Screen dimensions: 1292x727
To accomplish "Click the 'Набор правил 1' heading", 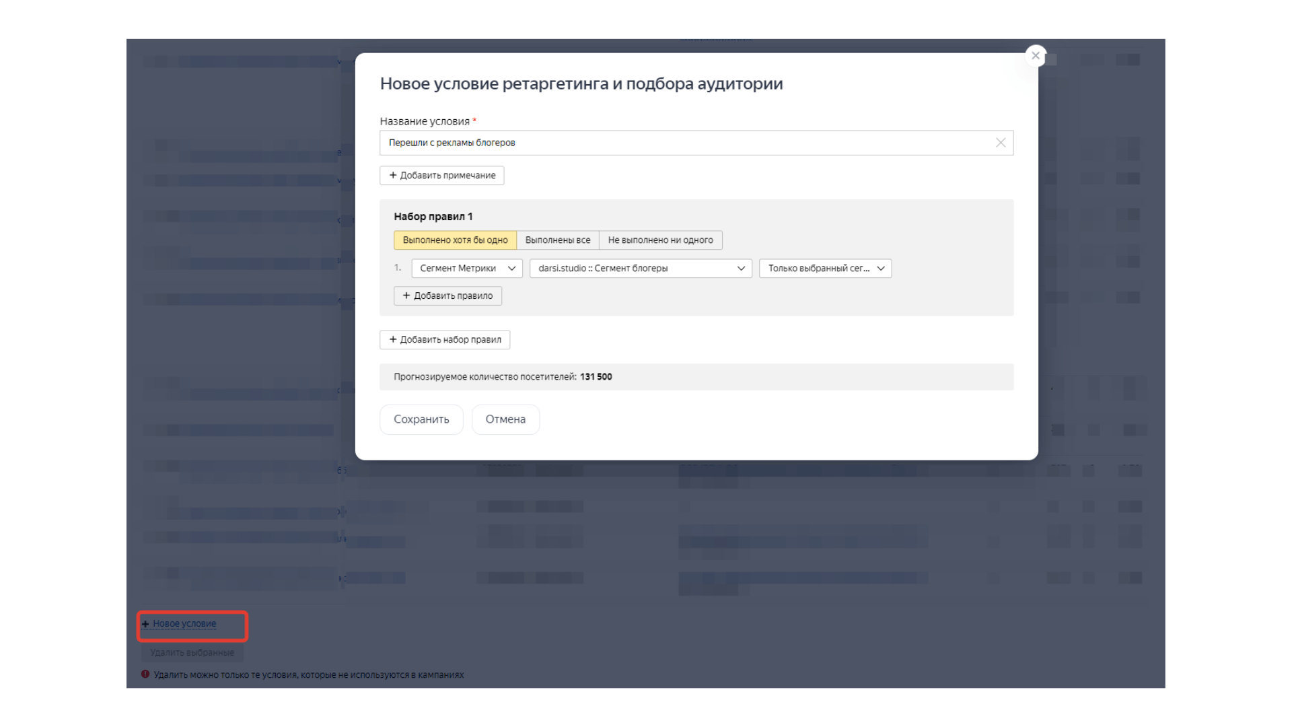I will click(x=433, y=217).
